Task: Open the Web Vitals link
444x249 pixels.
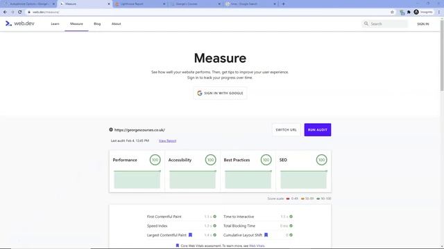Action: pyautogui.click(x=257, y=246)
